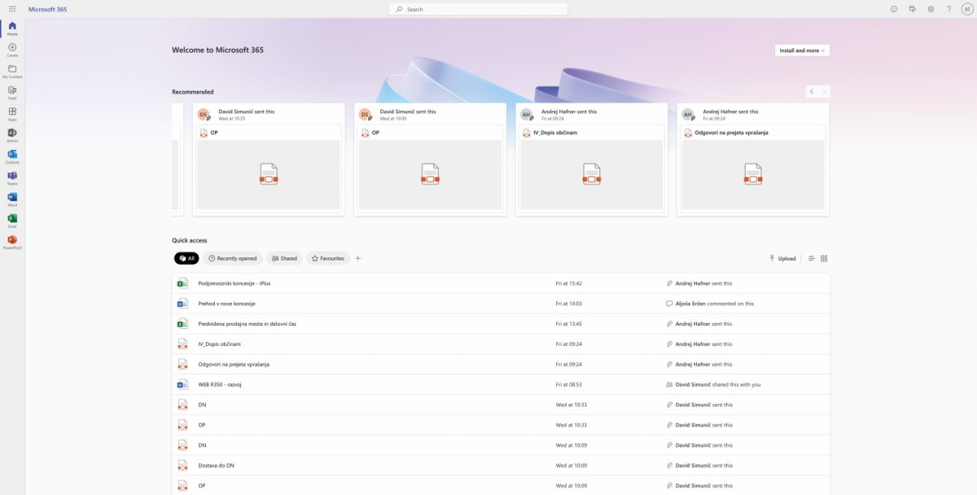This screenshot has height=495, width=977.
Task: Open My Content in the sidebar
Action: (x=12, y=71)
